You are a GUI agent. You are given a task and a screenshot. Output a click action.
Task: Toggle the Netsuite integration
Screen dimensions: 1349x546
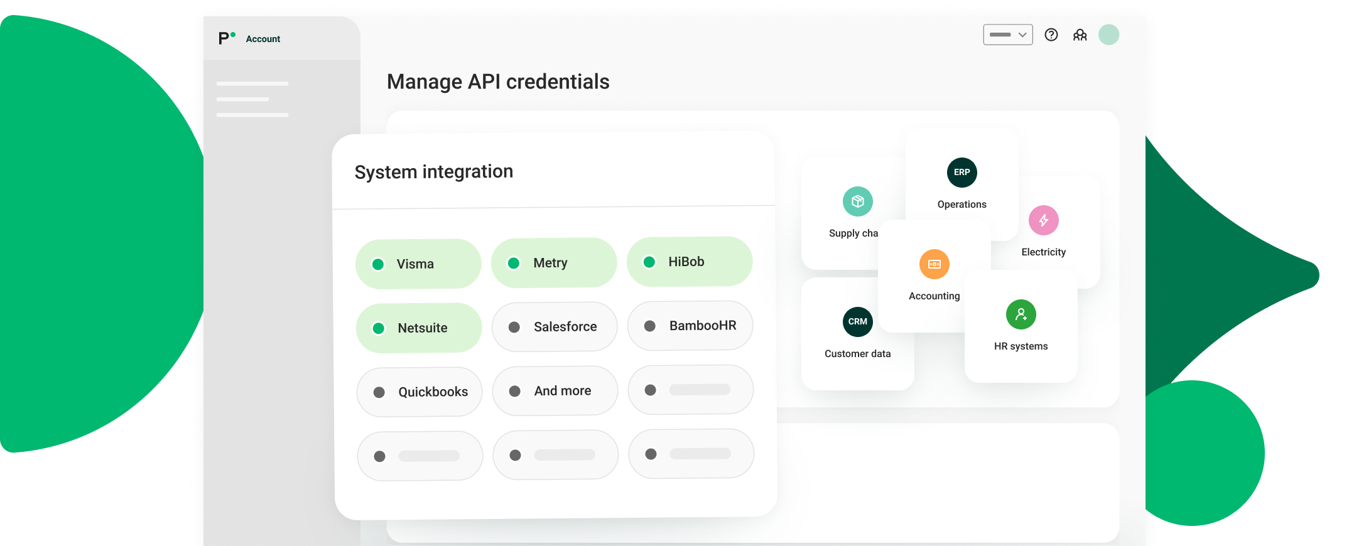pos(419,328)
